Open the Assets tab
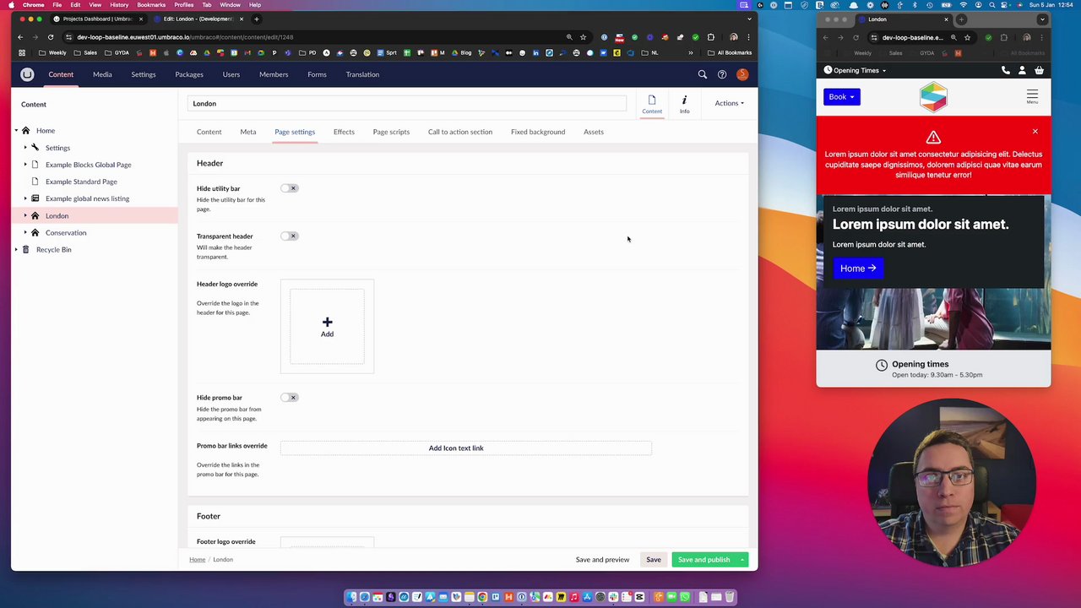Screen dimensions: 1081x608 (x=594, y=132)
